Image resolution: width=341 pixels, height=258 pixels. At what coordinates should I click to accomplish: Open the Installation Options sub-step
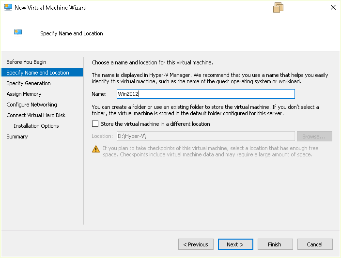point(36,126)
